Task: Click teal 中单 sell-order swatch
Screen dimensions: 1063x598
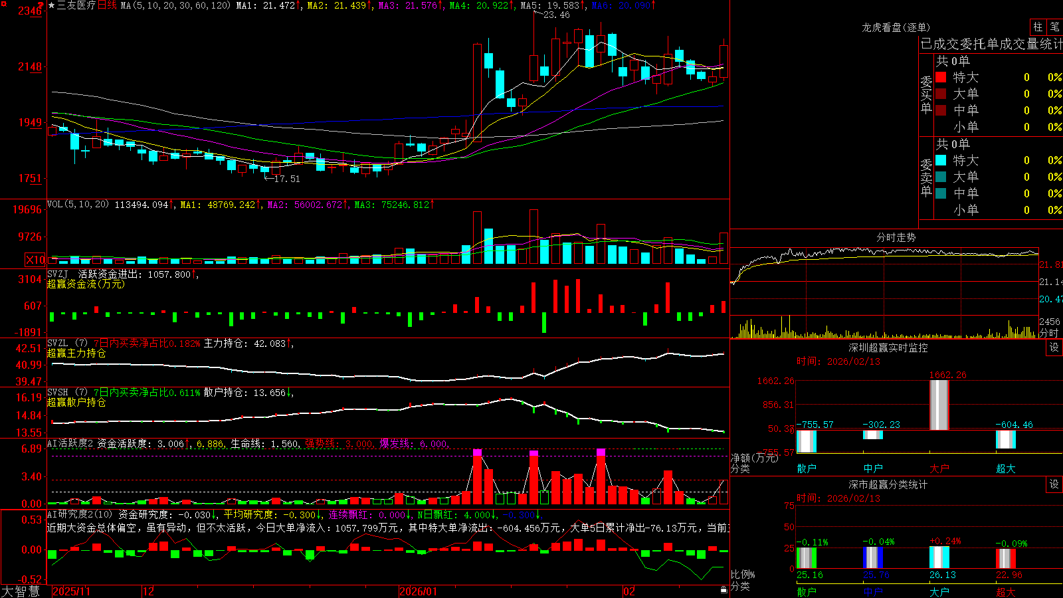Action: pyautogui.click(x=941, y=193)
